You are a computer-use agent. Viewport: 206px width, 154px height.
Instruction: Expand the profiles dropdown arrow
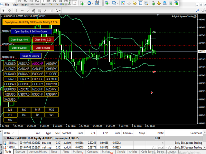(x=117, y=3)
